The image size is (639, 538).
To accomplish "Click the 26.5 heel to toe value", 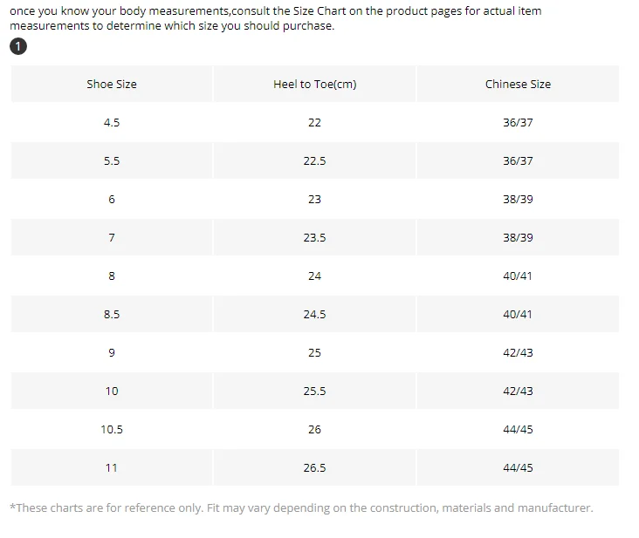I will point(314,467).
